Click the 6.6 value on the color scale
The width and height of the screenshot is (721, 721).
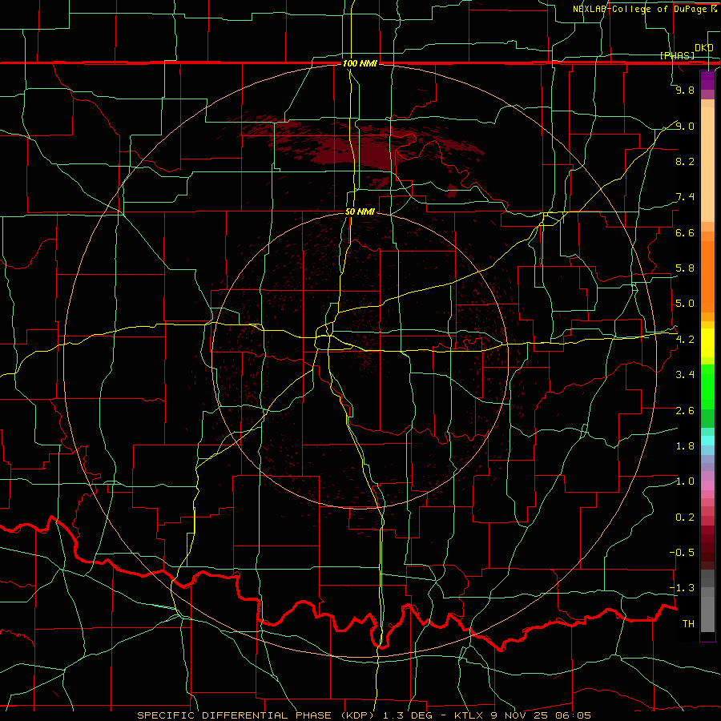[685, 232]
